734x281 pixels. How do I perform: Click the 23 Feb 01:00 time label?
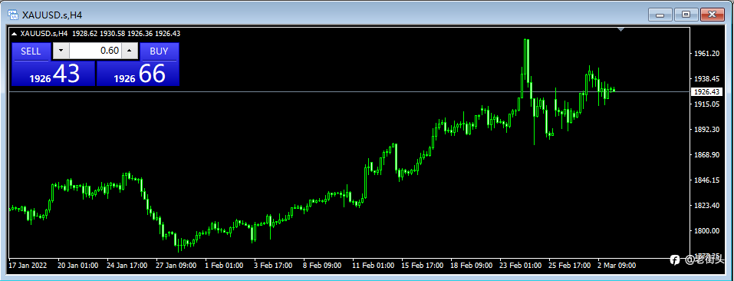point(521,266)
